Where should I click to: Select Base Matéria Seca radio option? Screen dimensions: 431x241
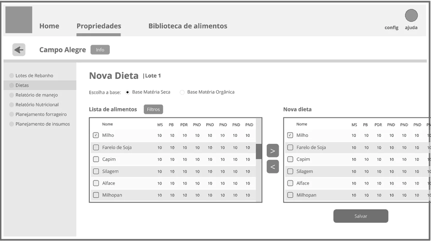[127, 92]
